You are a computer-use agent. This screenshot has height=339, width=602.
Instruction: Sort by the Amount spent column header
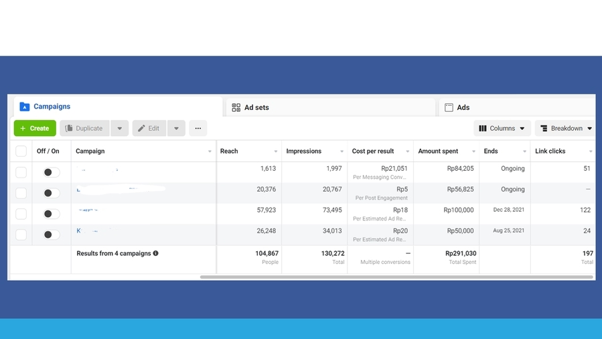tap(438, 151)
